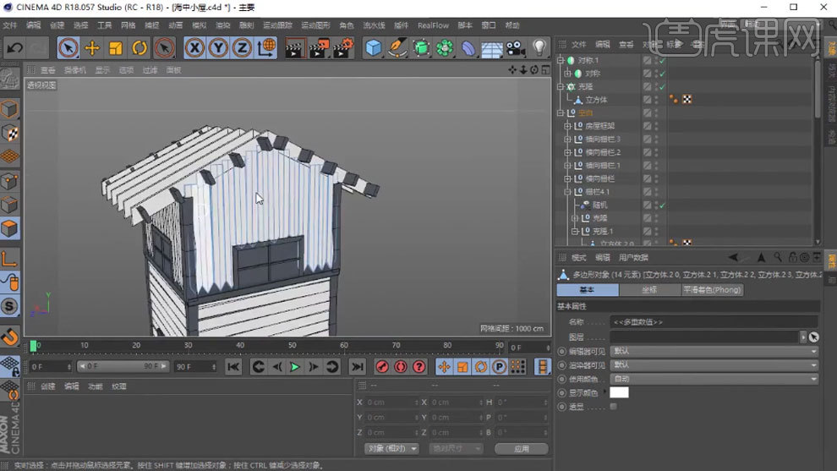Viewport: 837px width, 471px height.
Task: Select the Rotate tool
Action: point(139,48)
